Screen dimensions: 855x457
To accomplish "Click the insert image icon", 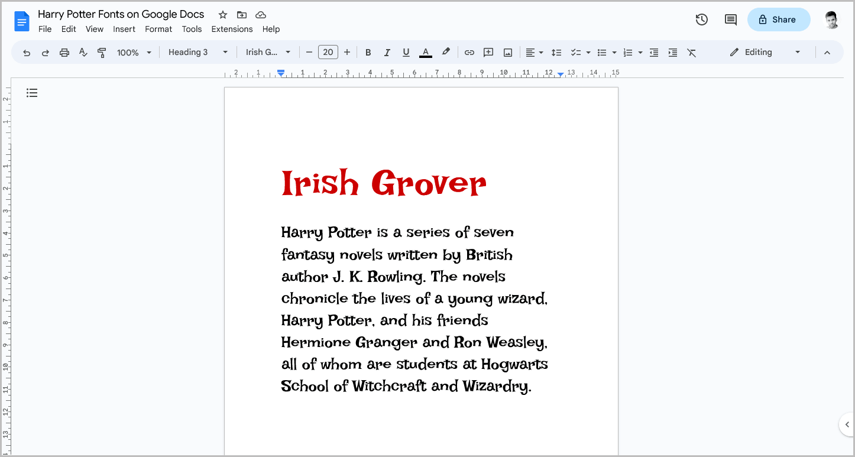I will point(507,52).
